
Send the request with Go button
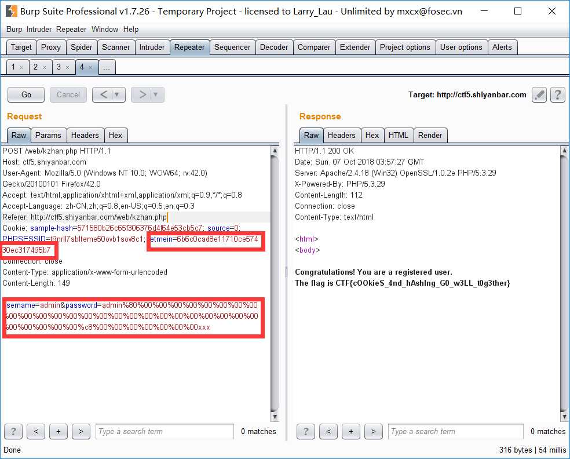(26, 94)
